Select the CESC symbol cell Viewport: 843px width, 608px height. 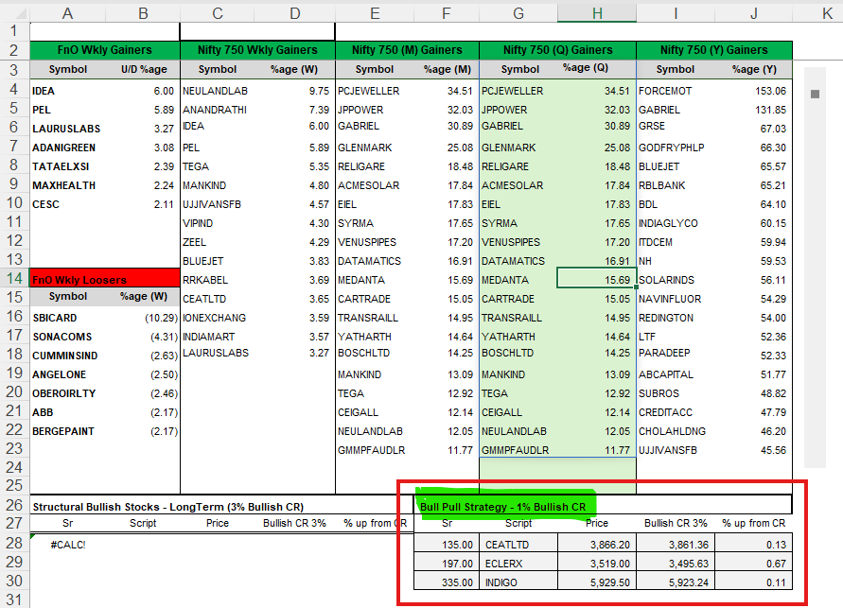(x=67, y=204)
